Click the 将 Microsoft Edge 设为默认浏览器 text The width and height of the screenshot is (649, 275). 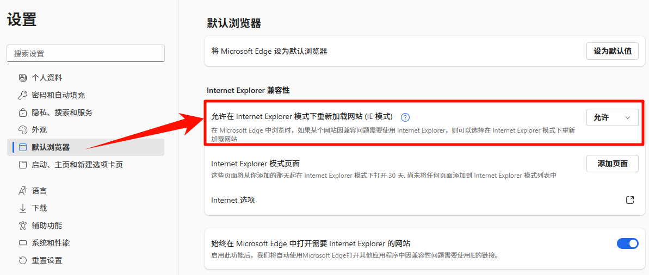coord(269,51)
